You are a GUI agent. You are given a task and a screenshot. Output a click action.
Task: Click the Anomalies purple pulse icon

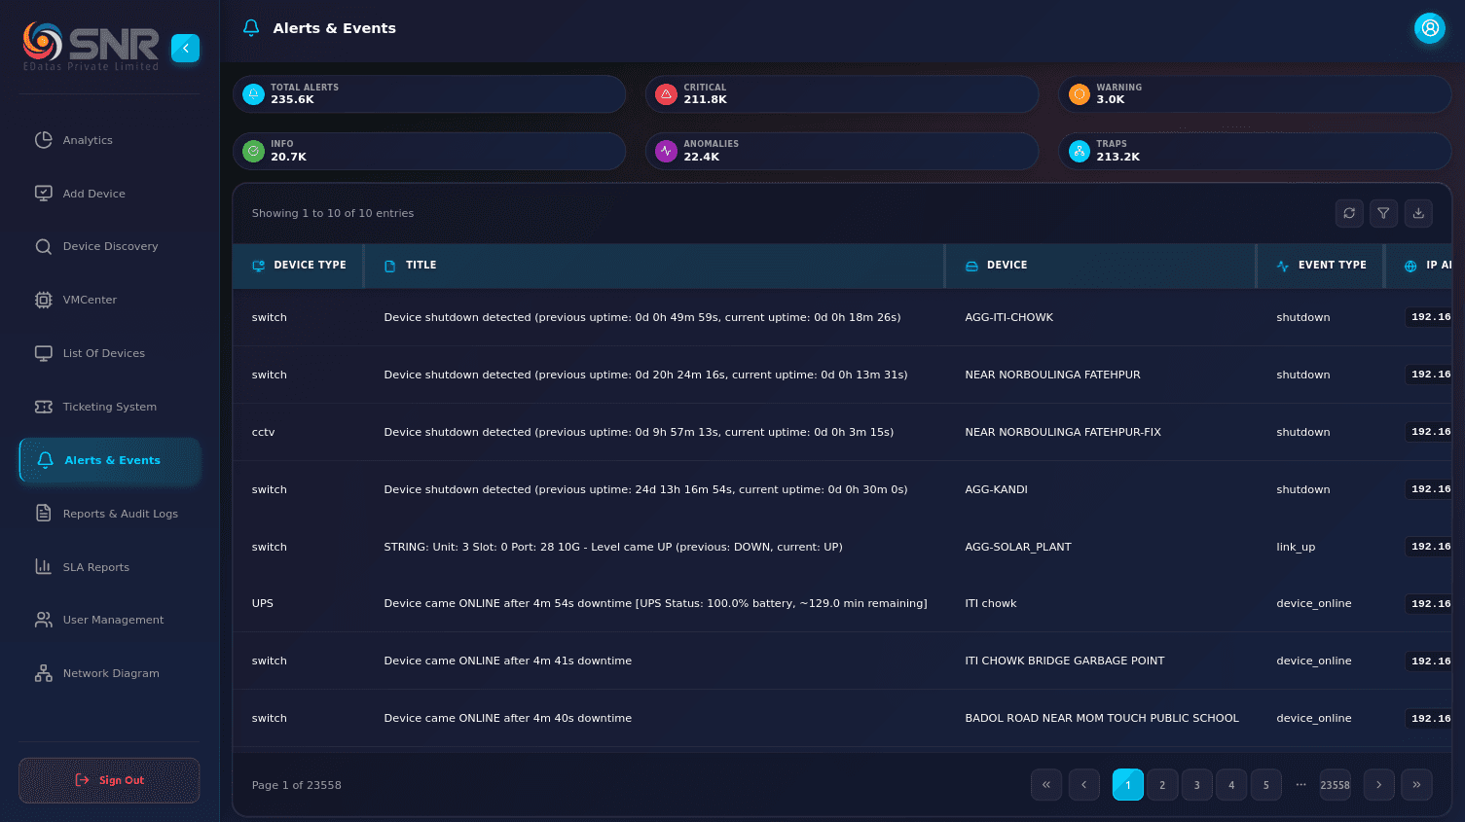coord(666,151)
